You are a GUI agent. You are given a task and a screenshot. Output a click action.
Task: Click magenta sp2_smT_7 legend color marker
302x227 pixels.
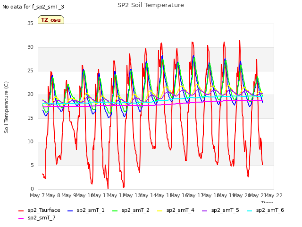point(21,218)
